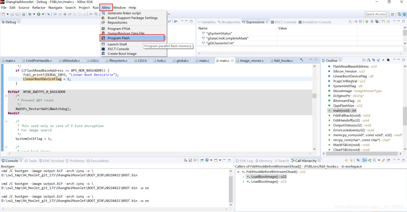Screen dimensions: 407x212
Task: Click the XSCT Console icon in Xilinx menu
Action: tap(103, 49)
